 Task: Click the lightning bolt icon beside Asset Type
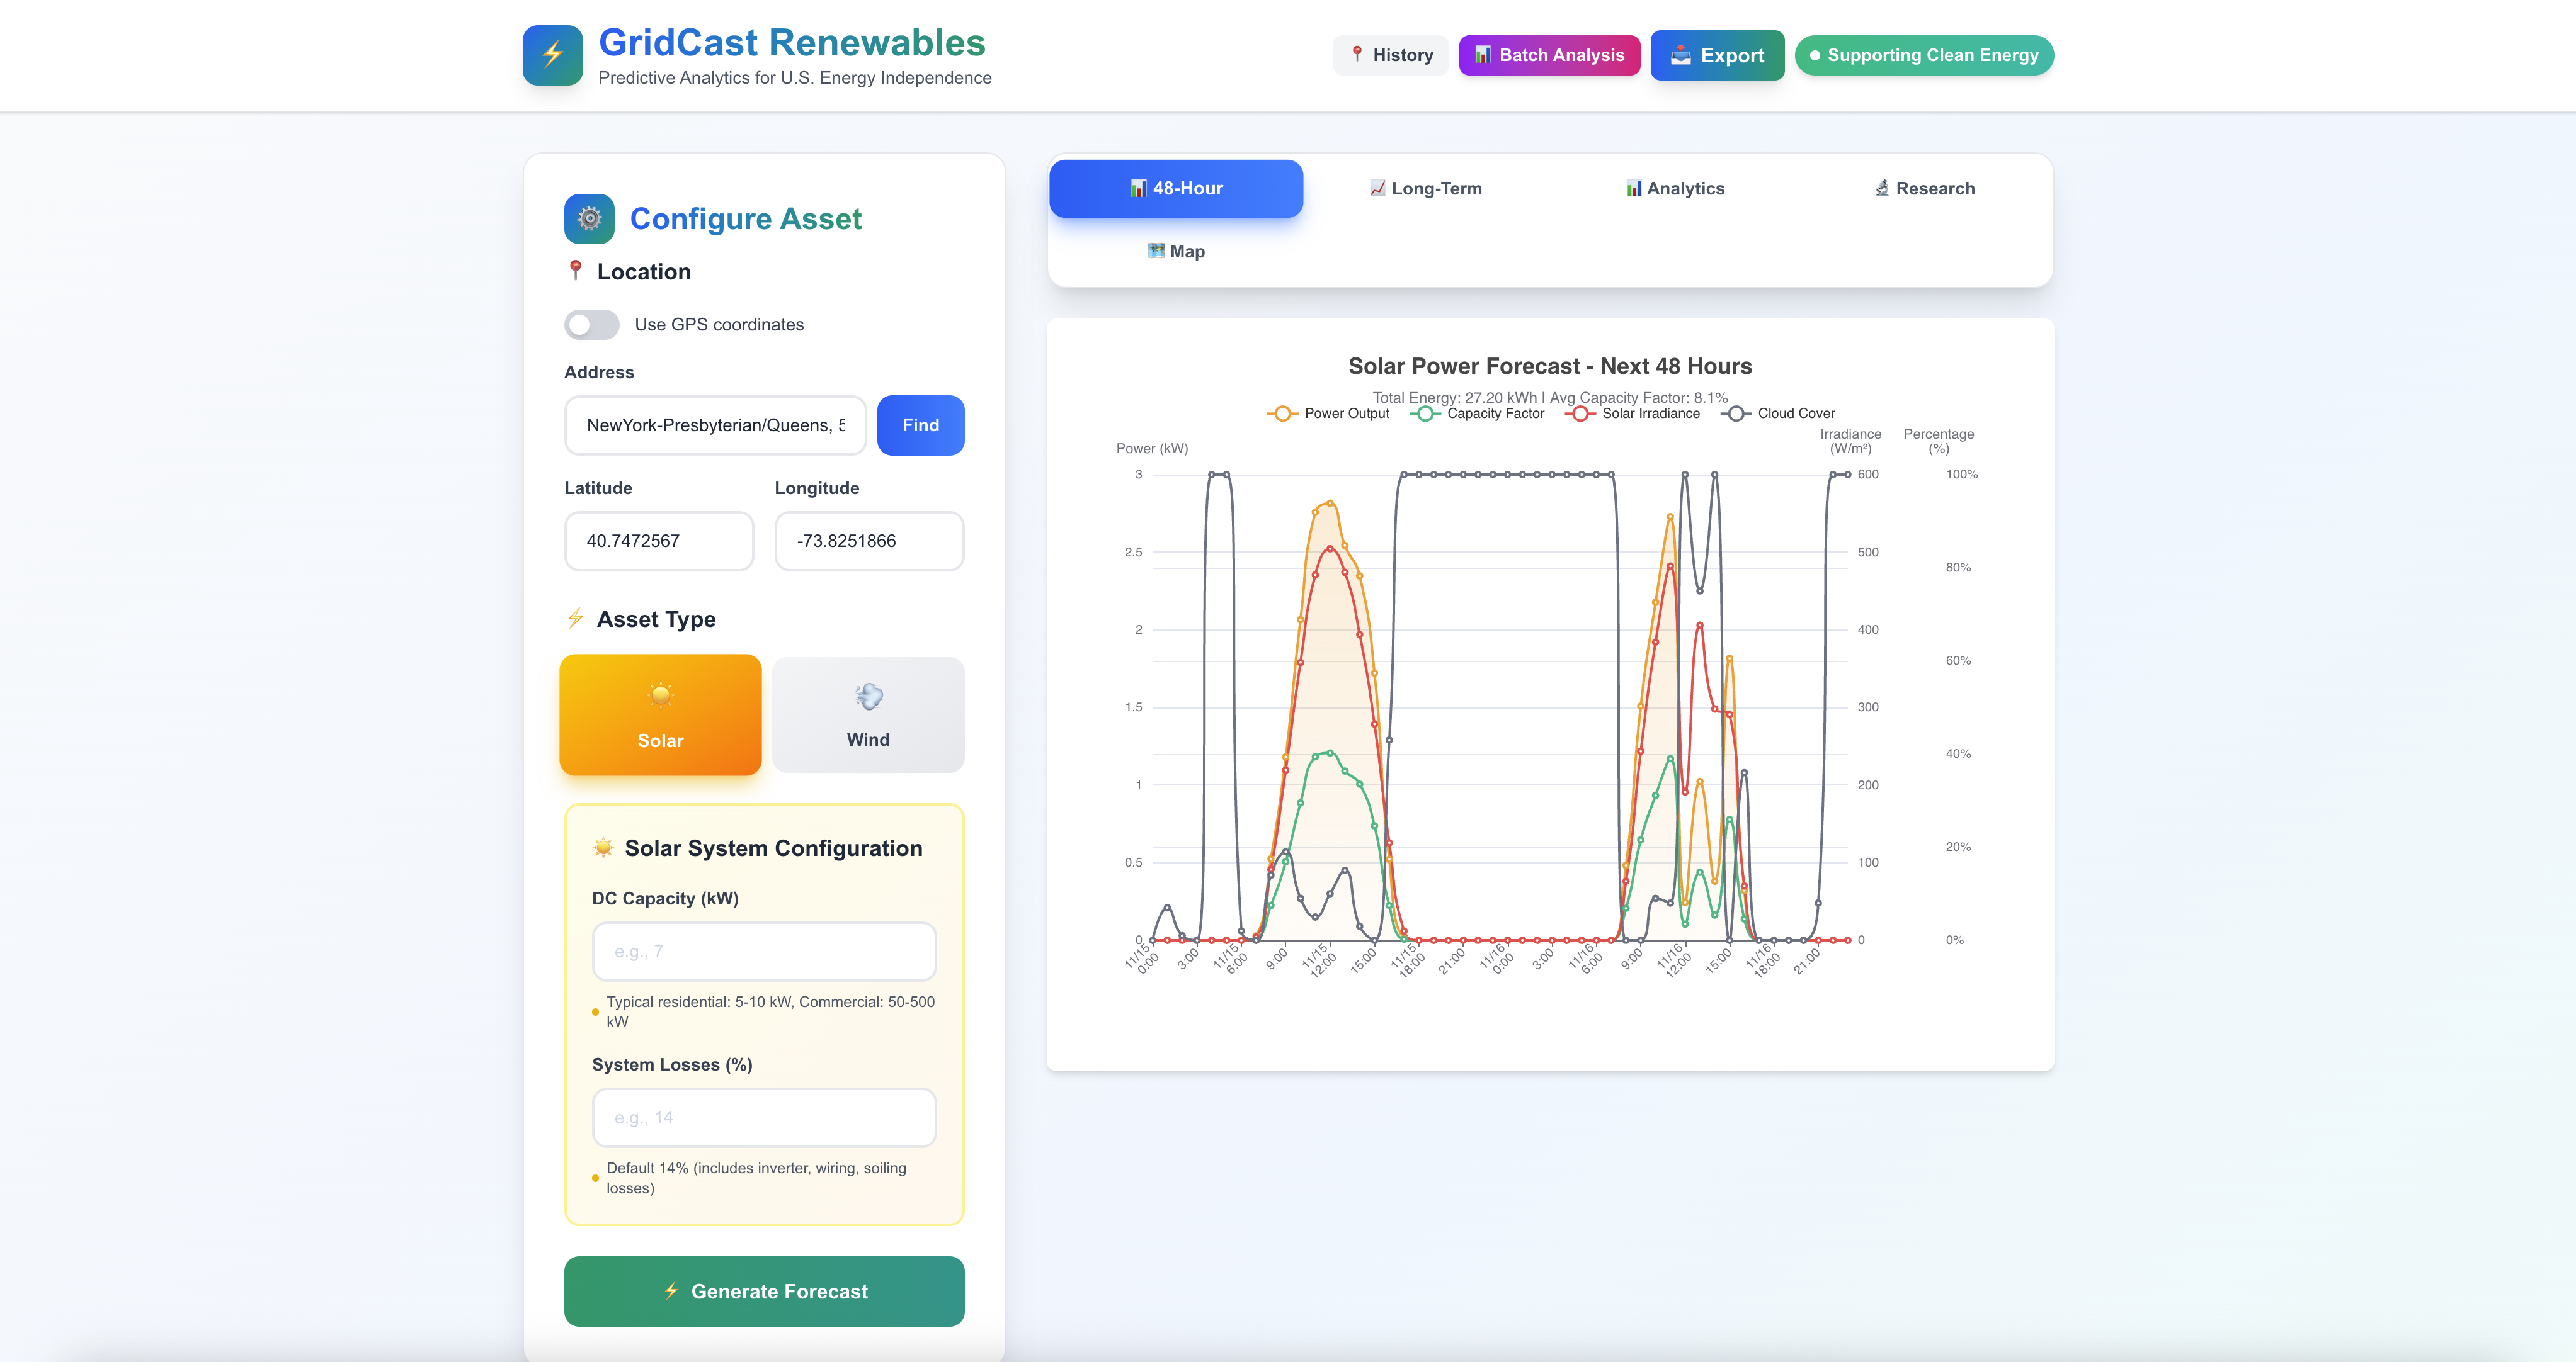pyautogui.click(x=575, y=617)
